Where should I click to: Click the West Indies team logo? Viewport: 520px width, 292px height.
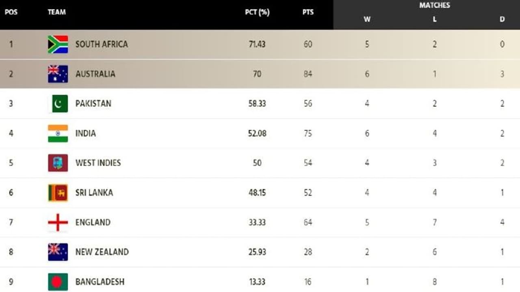(58, 163)
